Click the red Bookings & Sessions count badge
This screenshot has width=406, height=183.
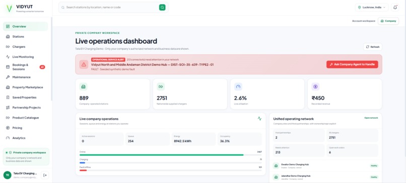click(42, 67)
